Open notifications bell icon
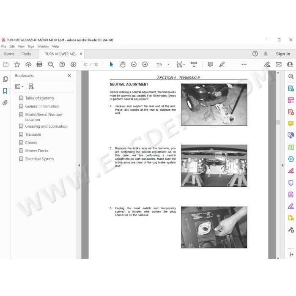296x296 pixels. point(266,54)
